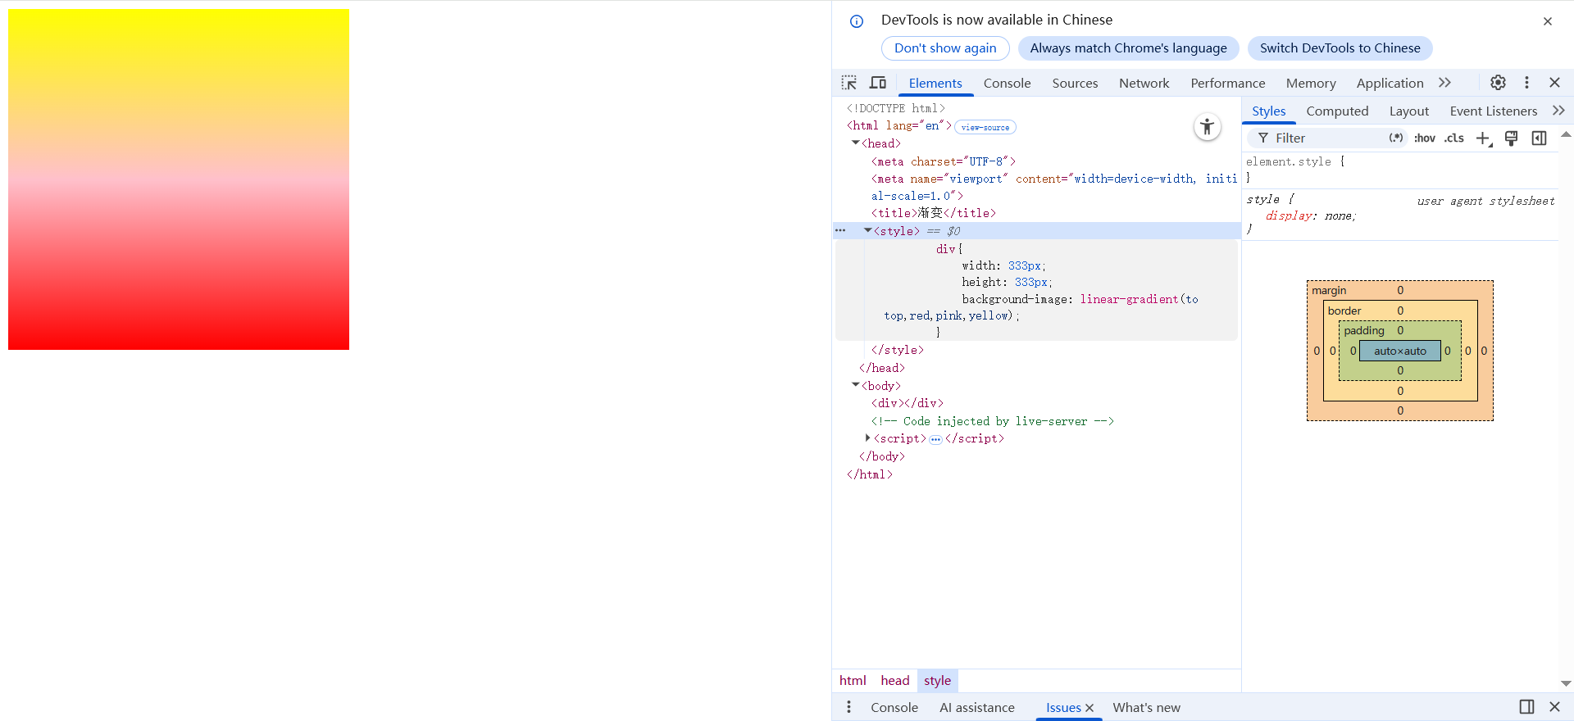The image size is (1574, 721).
Task: Open the Network tab
Action: 1144,83
